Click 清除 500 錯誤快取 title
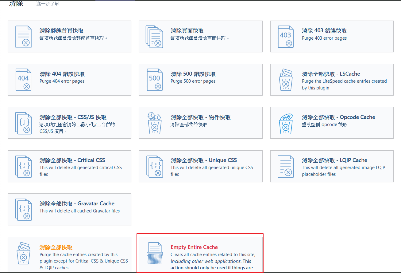Viewport: 401px width, 273px height. pos(193,74)
